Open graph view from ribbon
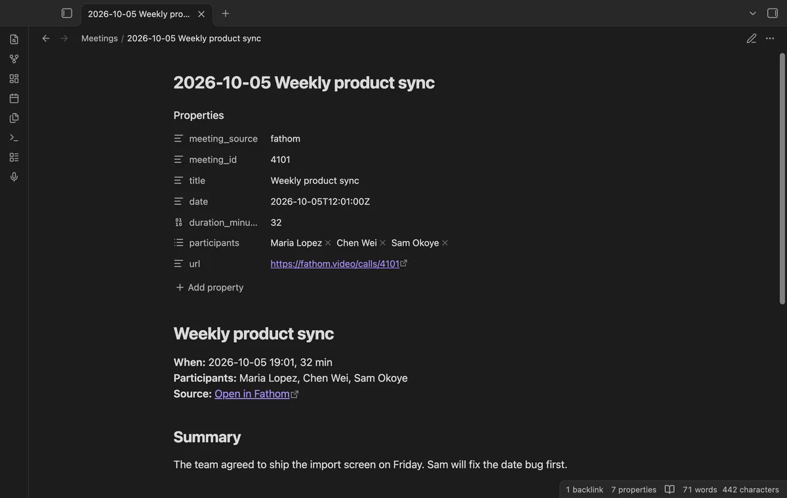787x498 pixels. (14, 59)
